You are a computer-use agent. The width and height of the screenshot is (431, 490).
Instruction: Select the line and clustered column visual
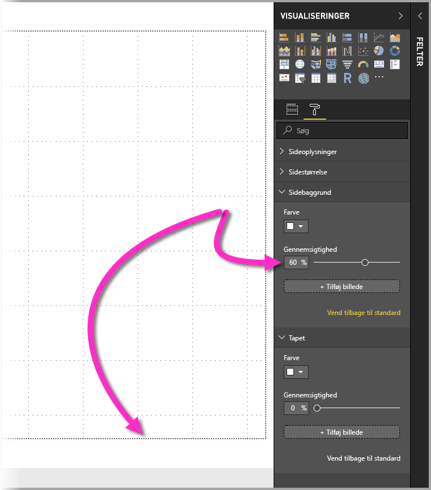[x=316, y=51]
